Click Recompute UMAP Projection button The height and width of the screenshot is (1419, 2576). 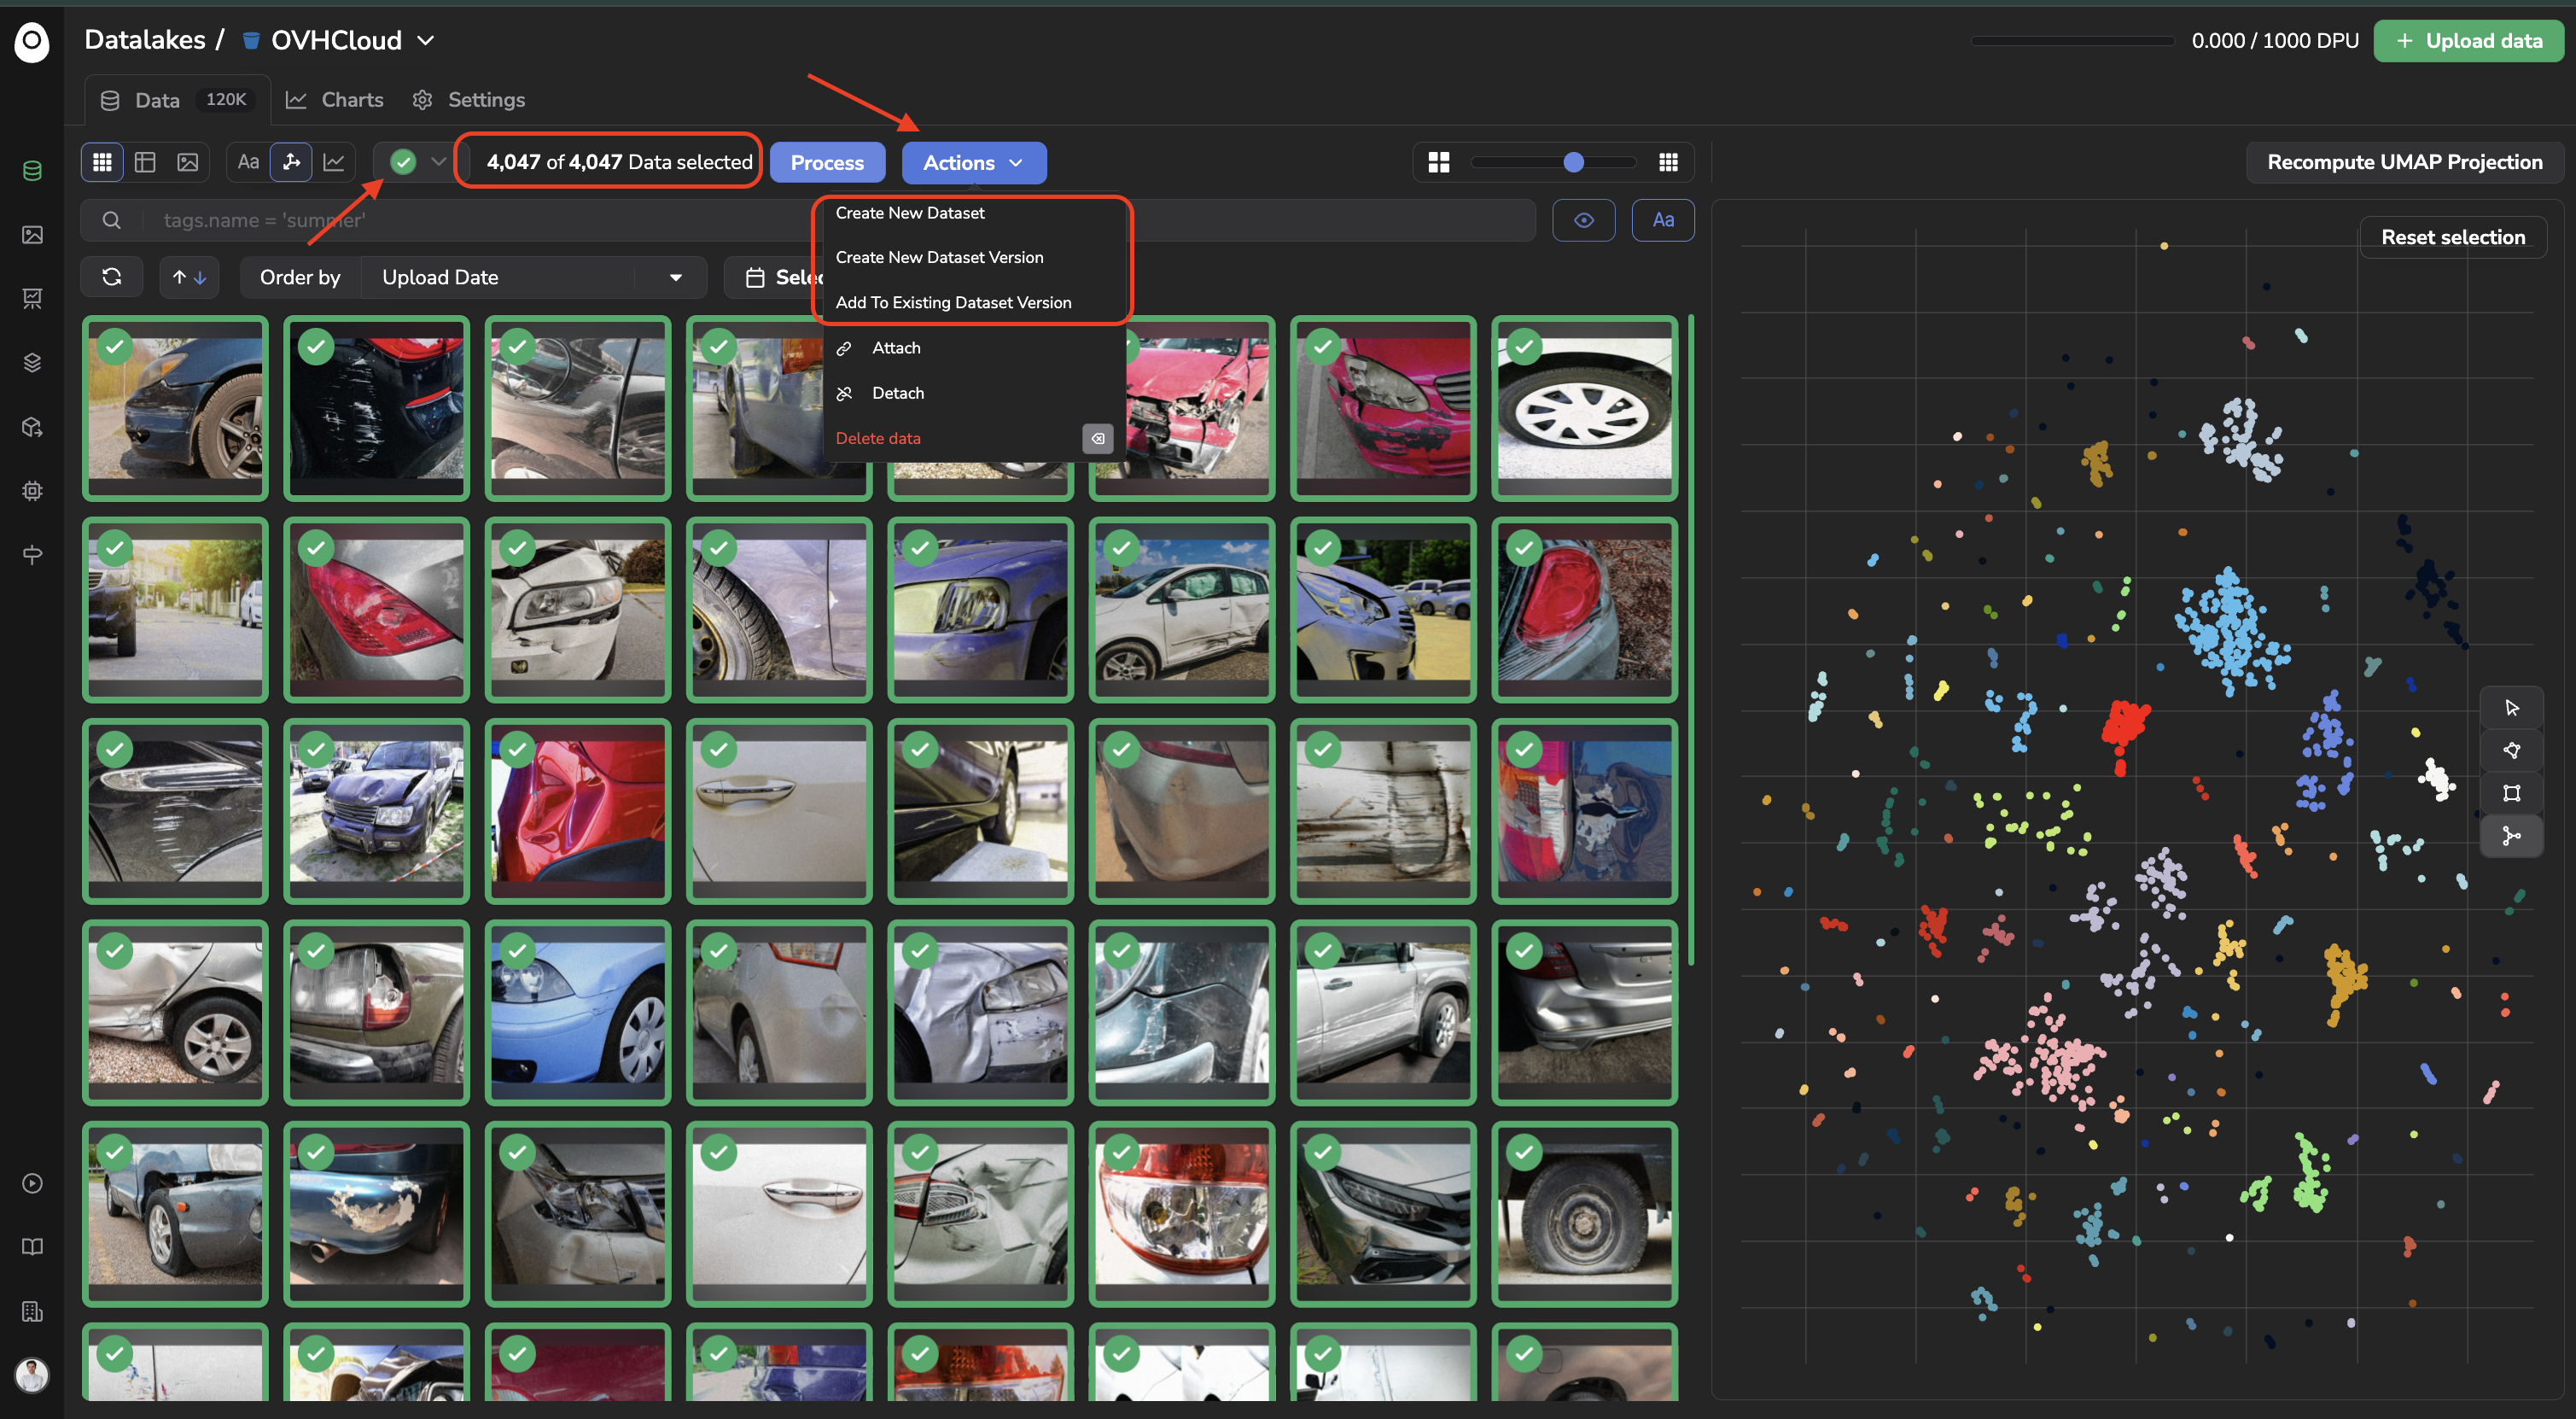(2404, 162)
